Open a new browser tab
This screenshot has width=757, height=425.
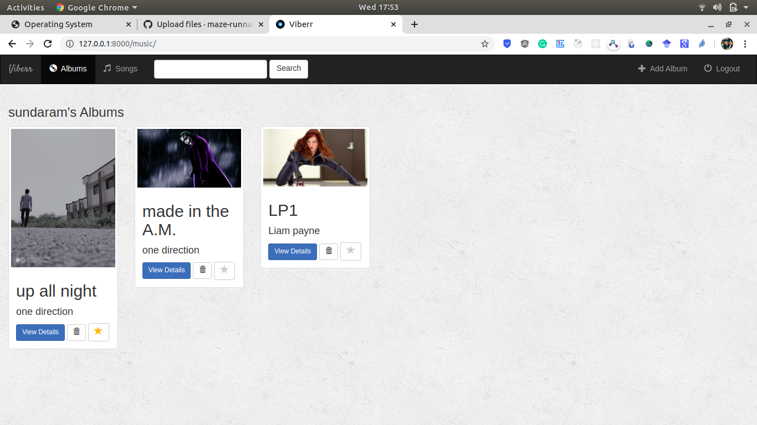414,24
